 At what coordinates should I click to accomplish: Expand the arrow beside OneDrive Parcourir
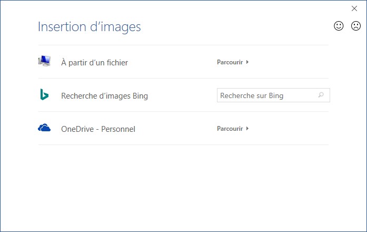tap(247, 128)
